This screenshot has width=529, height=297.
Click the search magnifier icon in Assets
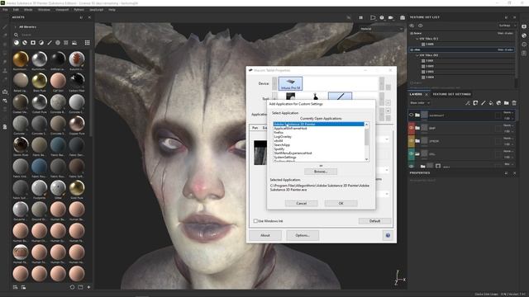[x=16, y=35]
